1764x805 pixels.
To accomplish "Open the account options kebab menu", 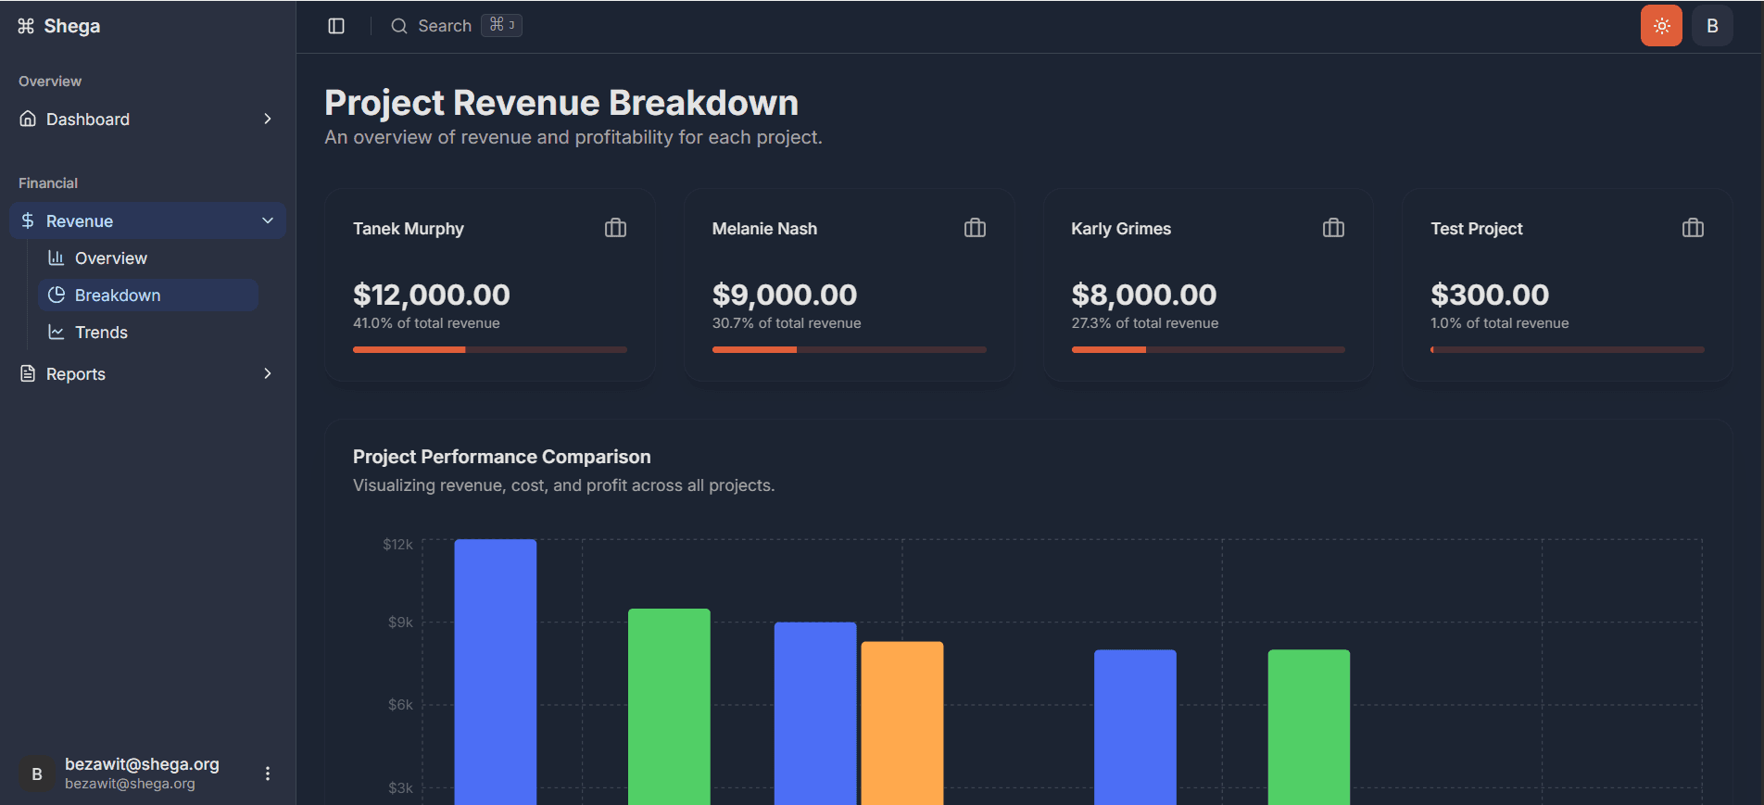I will (x=268, y=774).
